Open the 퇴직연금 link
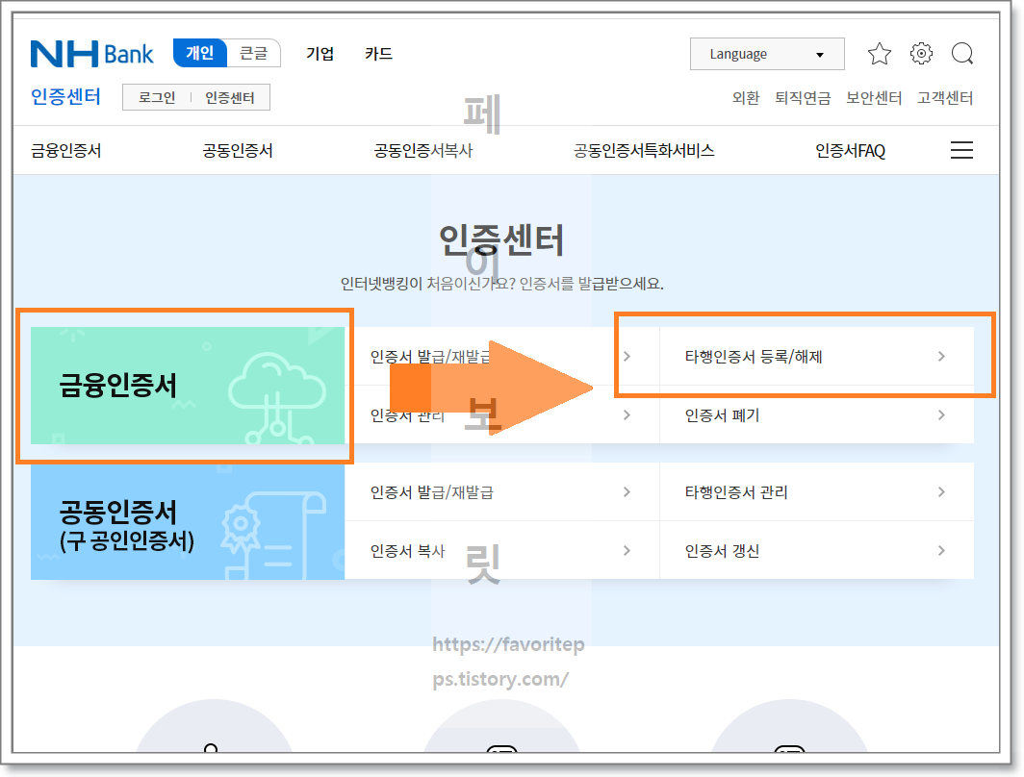The width and height of the screenshot is (1024, 777). coord(803,98)
